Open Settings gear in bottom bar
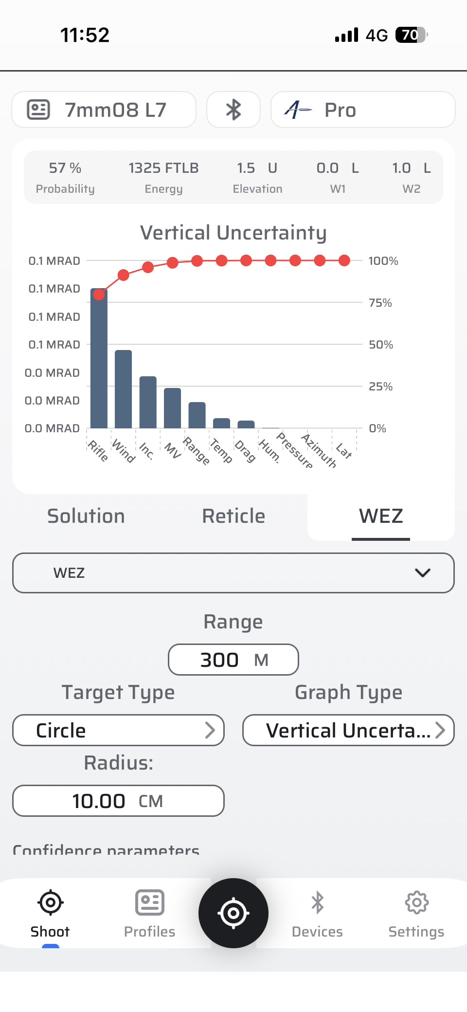The width and height of the screenshot is (467, 1012). [416, 903]
